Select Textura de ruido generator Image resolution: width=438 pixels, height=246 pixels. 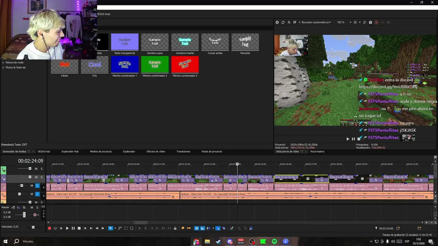[14, 63]
